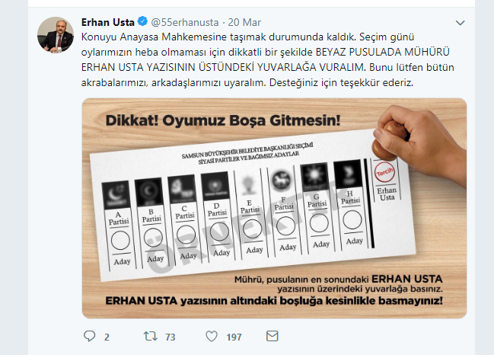
Task: Click the retweet count 73
Action: click(171, 337)
